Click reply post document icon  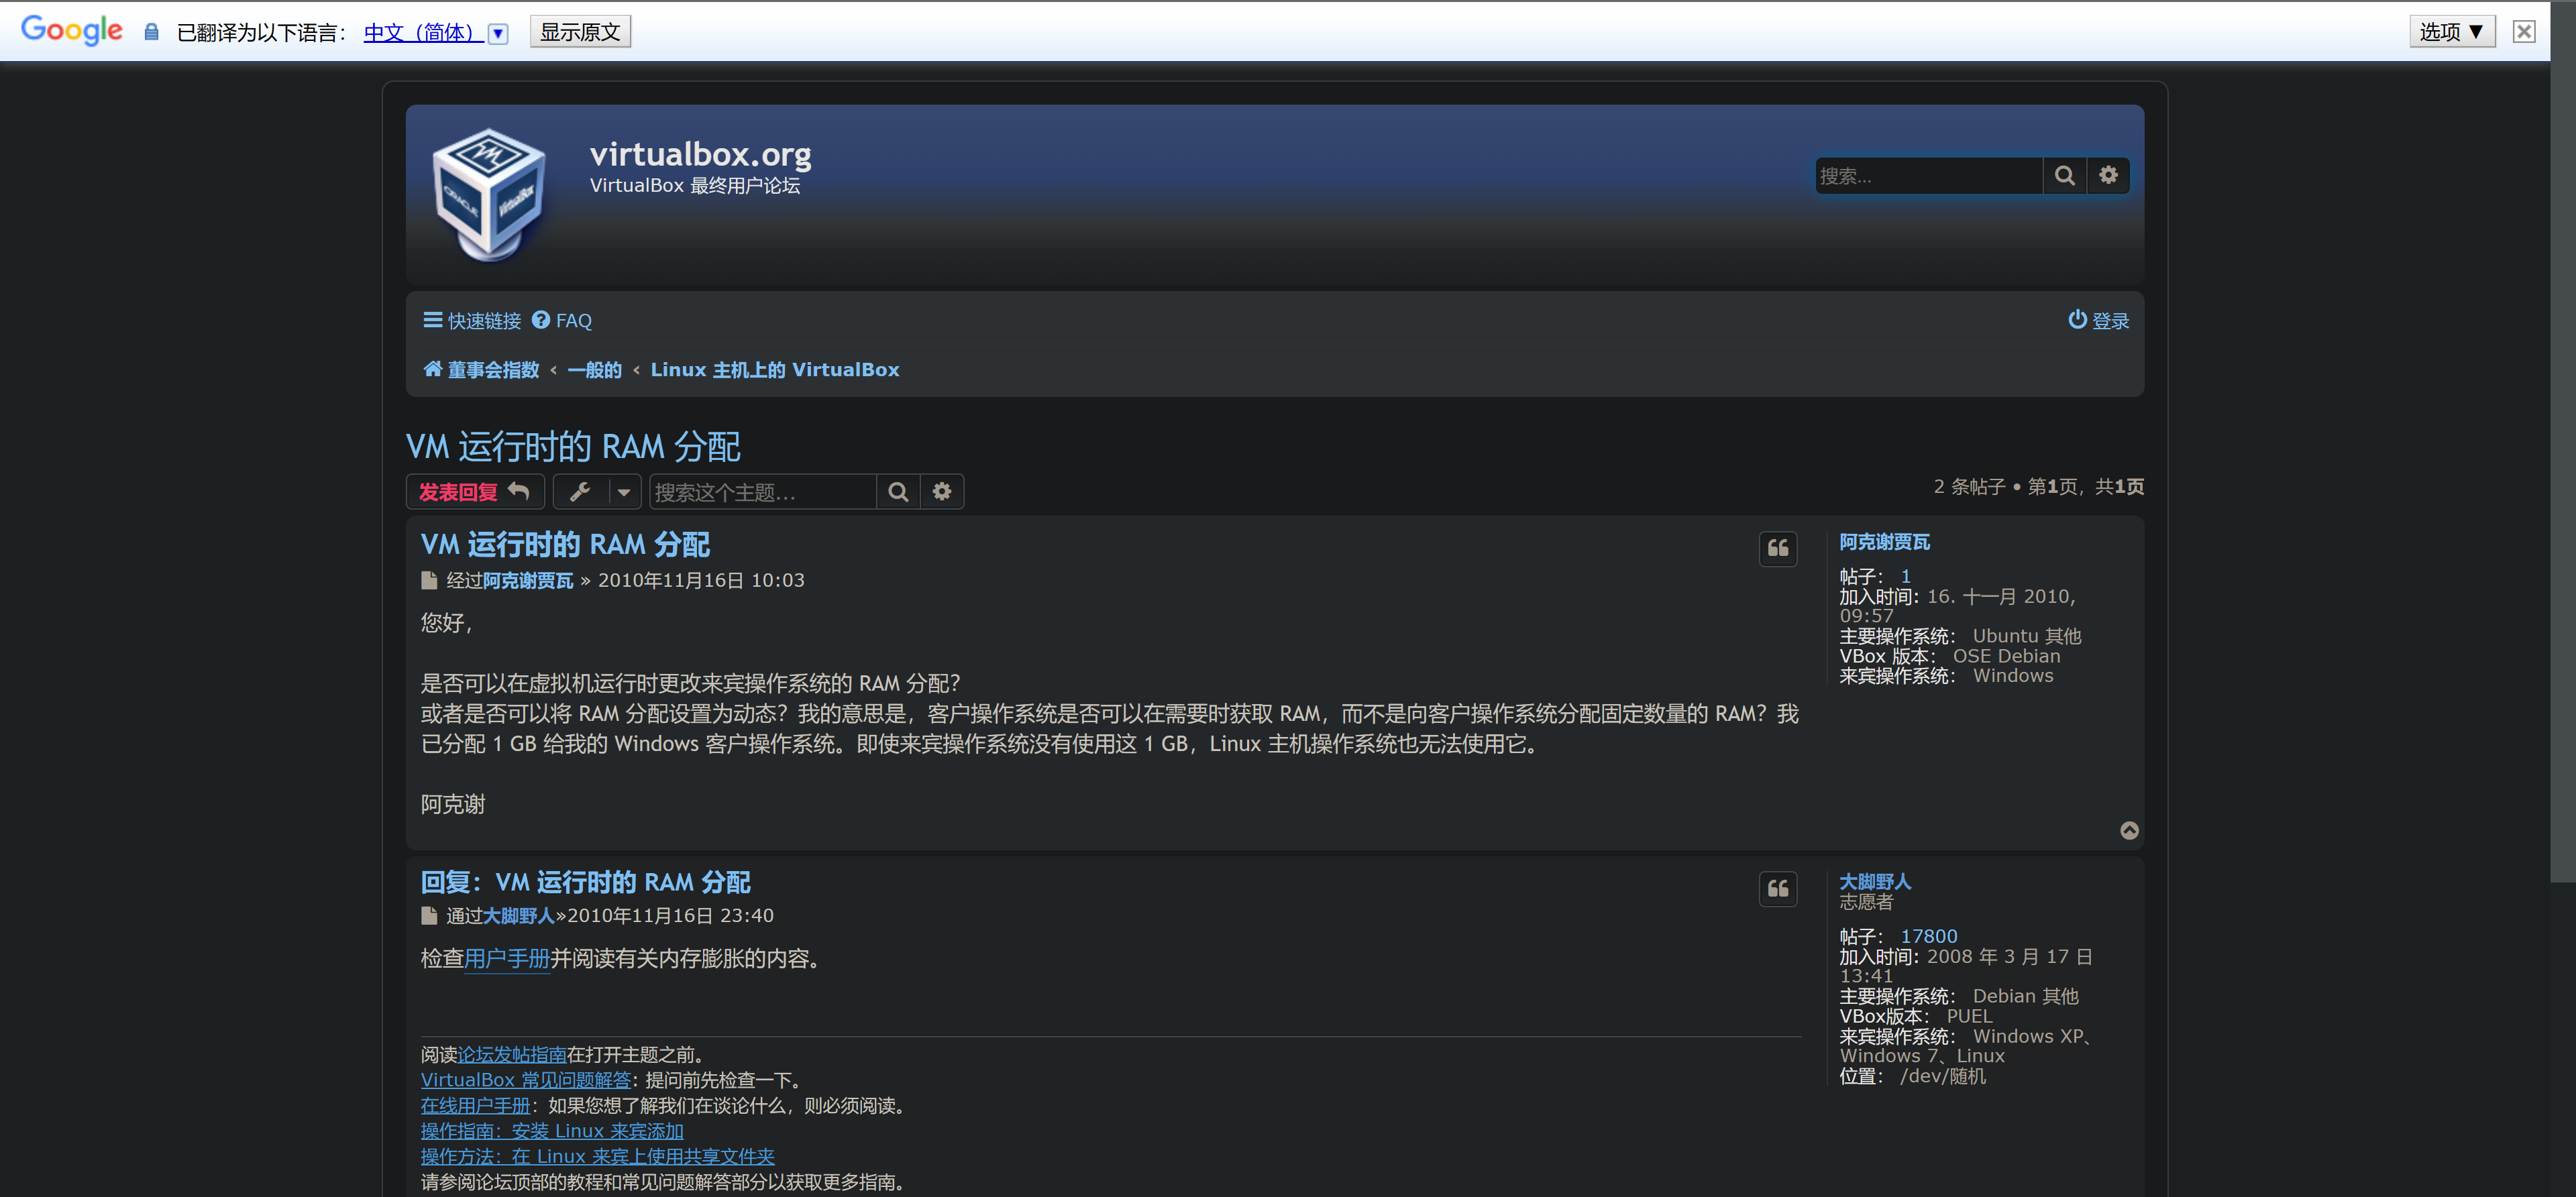coord(429,916)
